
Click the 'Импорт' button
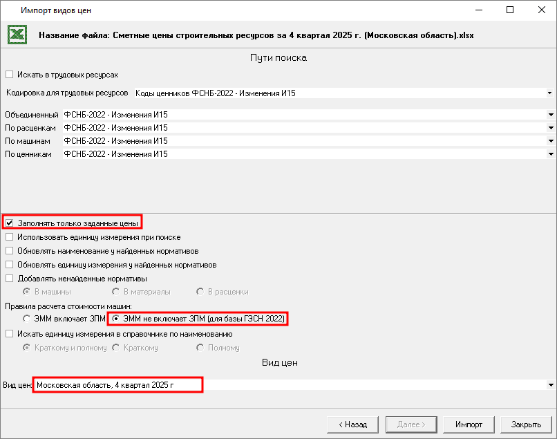(x=469, y=424)
